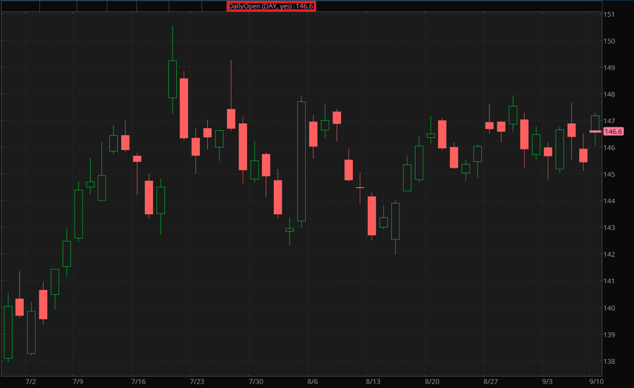This screenshot has width=634, height=388.
Task: Click the rightmost candlestick on the chart
Action: 595,123
